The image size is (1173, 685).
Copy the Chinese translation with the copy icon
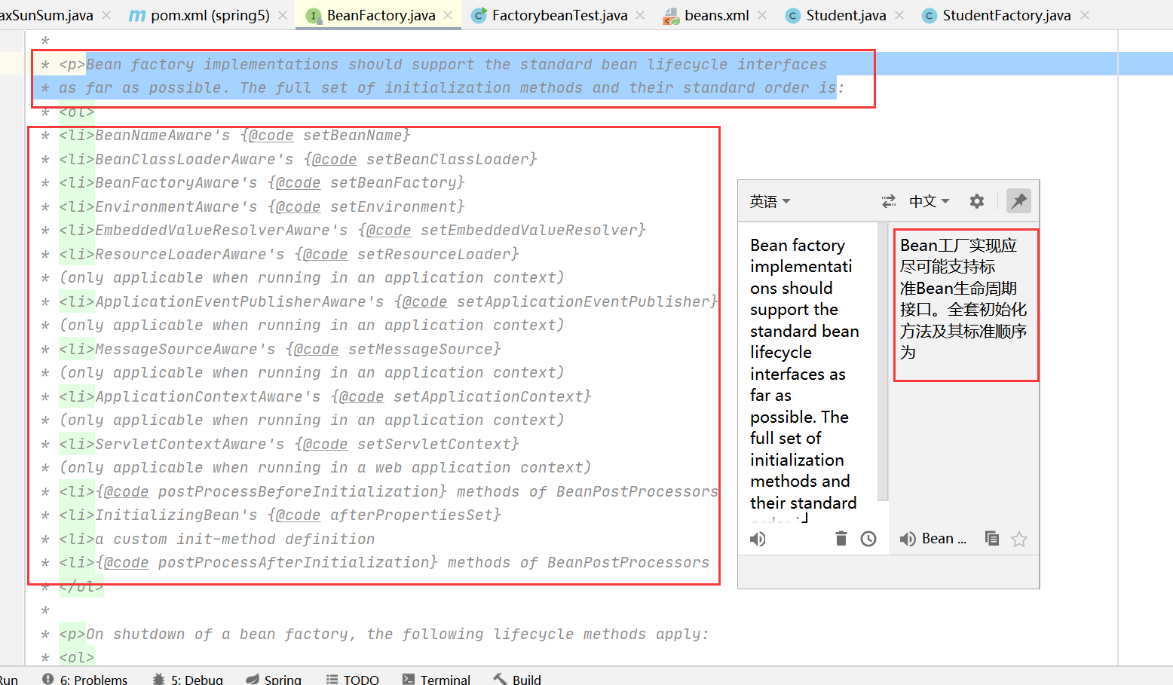pyautogui.click(x=991, y=538)
